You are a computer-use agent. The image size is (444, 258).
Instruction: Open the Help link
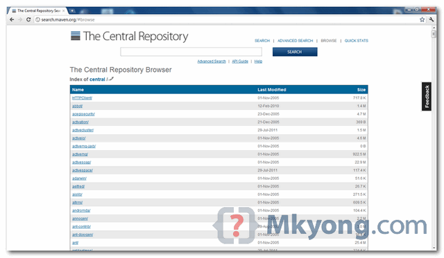click(258, 62)
